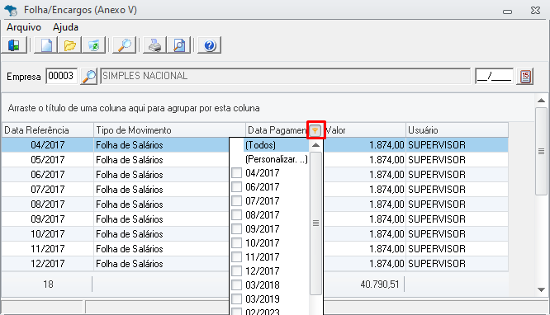This screenshot has height=315, width=550.
Task: Click the filter list scrollbar thumb
Action: click(x=315, y=223)
